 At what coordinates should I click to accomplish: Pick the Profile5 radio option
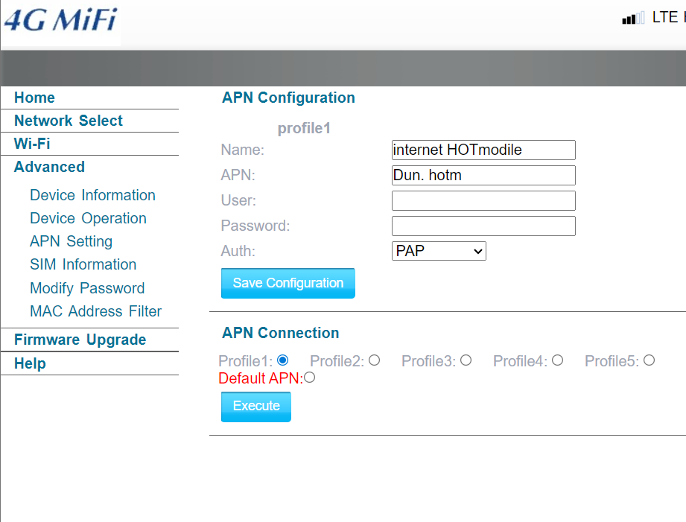click(649, 360)
